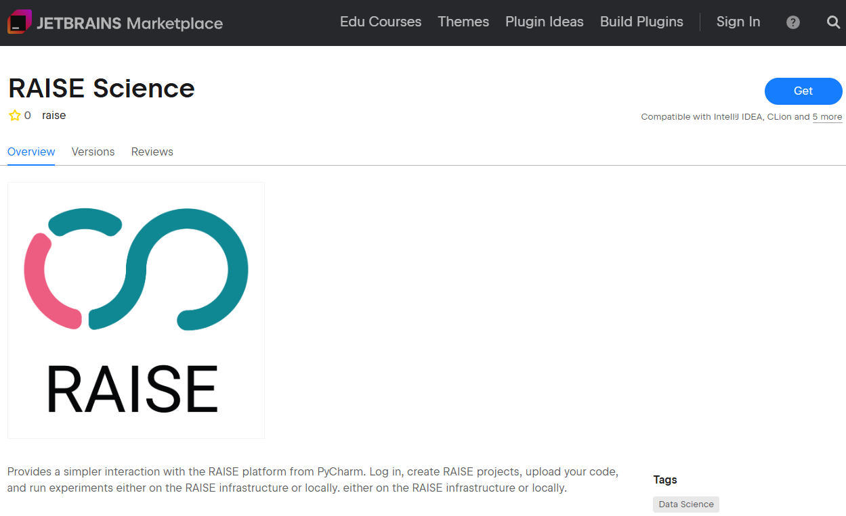Open Build Plugins menu item

point(641,22)
